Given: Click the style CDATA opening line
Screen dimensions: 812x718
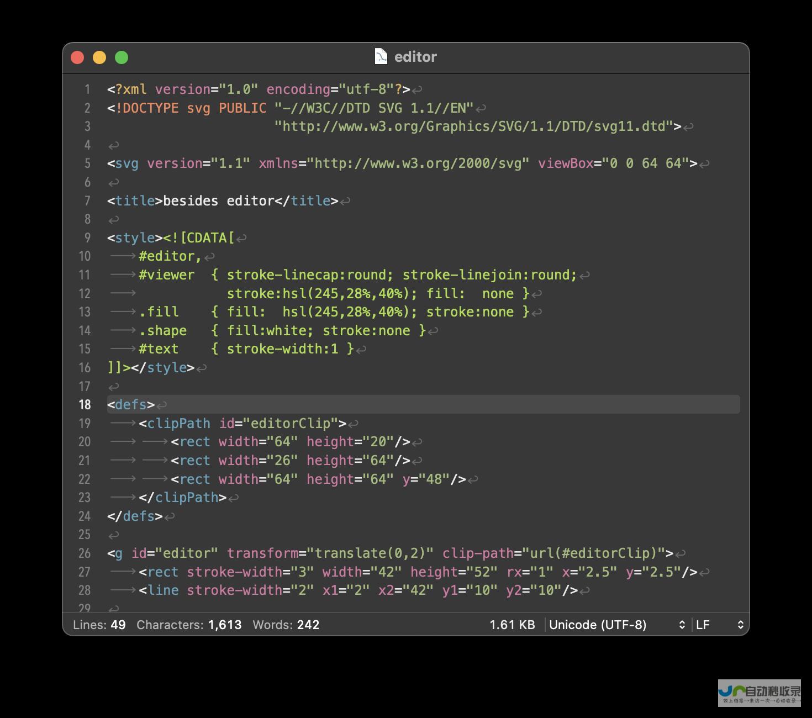Looking at the screenshot, I should tap(171, 237).
